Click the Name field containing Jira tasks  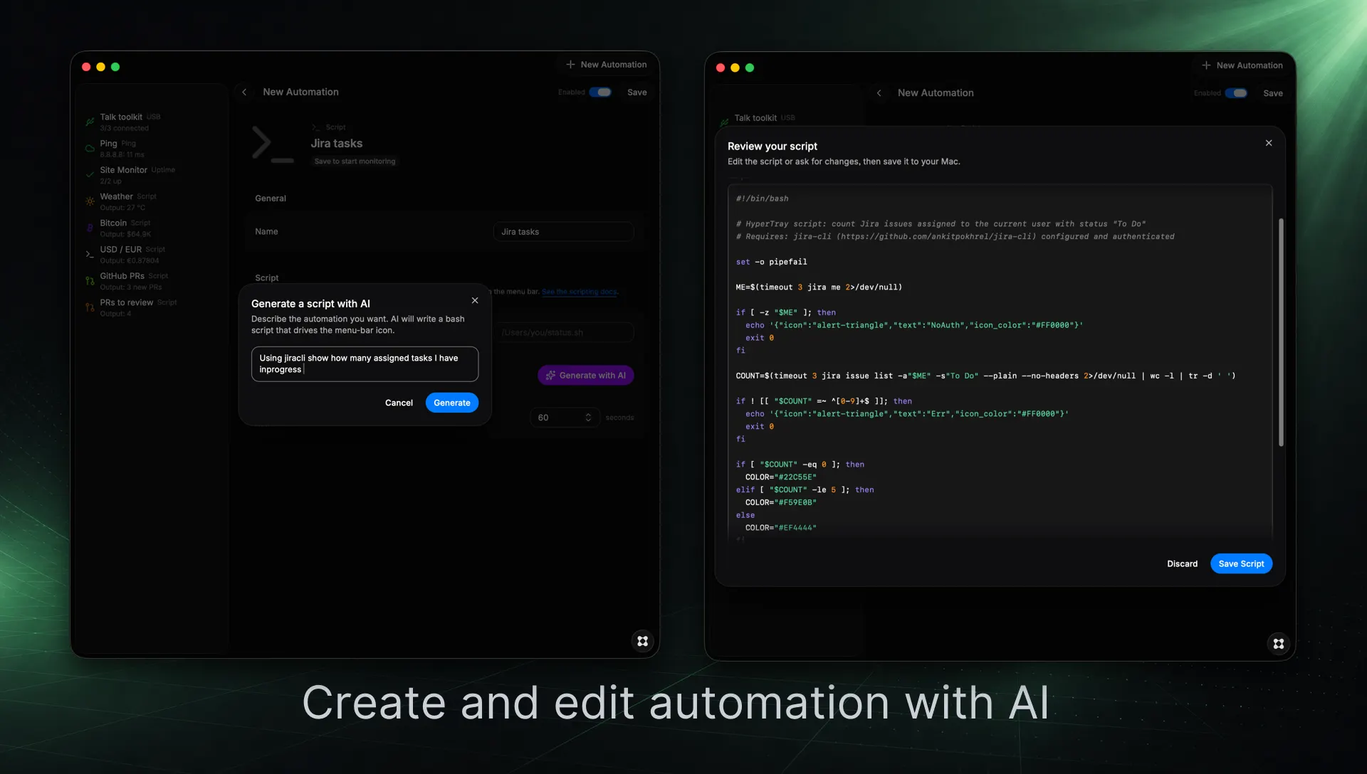point(563,232)
